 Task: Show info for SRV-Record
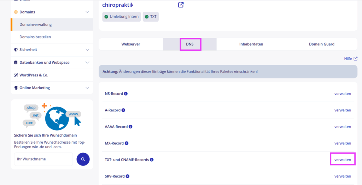tap(128, 176)
